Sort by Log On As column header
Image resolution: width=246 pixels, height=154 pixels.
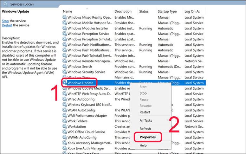pos(192,12)
